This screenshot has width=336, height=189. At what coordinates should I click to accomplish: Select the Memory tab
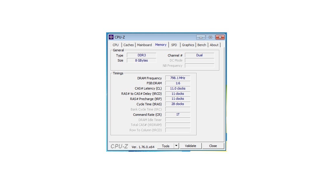[x=161, y=45]
